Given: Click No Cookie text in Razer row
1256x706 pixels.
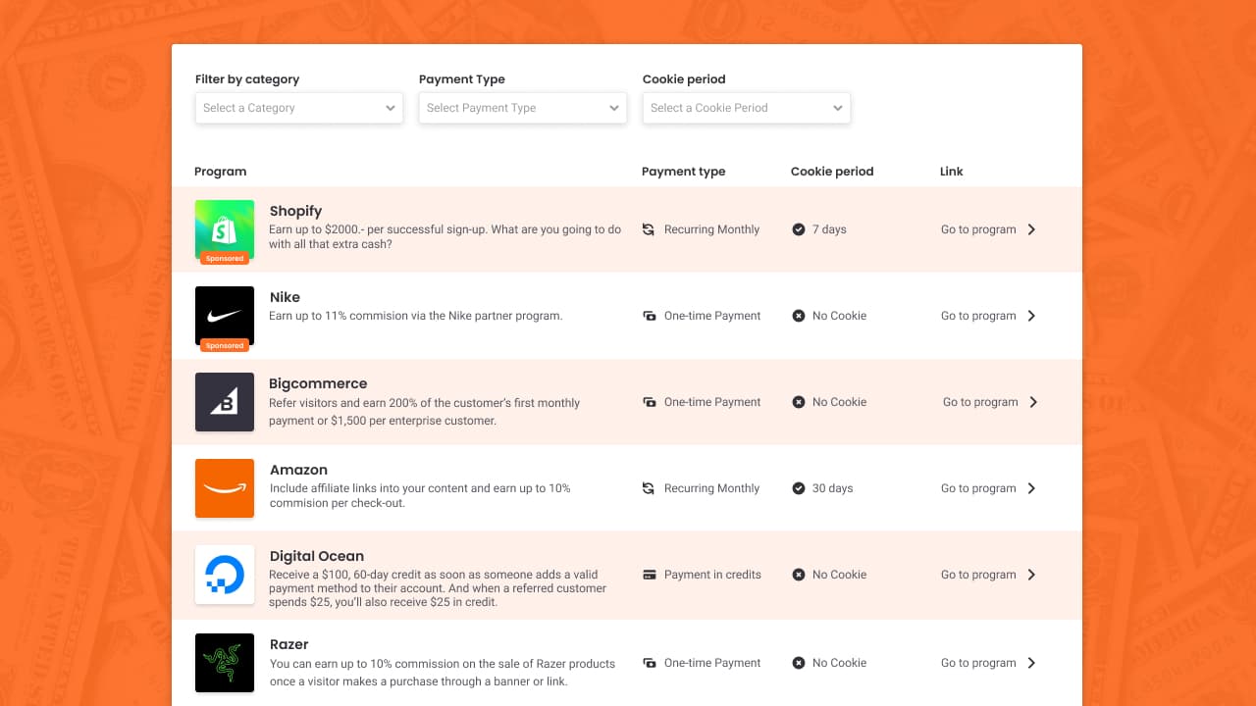Looking at the screenshot, I should 840,663.
